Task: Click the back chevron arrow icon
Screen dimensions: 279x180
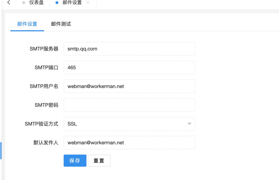Action: [9, 3]
